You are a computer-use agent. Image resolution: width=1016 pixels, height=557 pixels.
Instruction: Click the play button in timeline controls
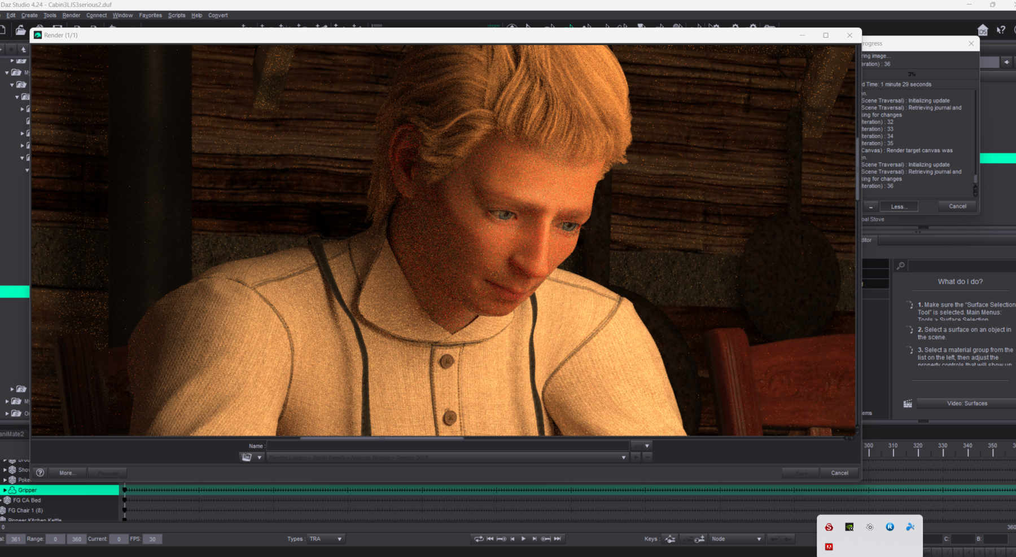click(x=523, y=539)
